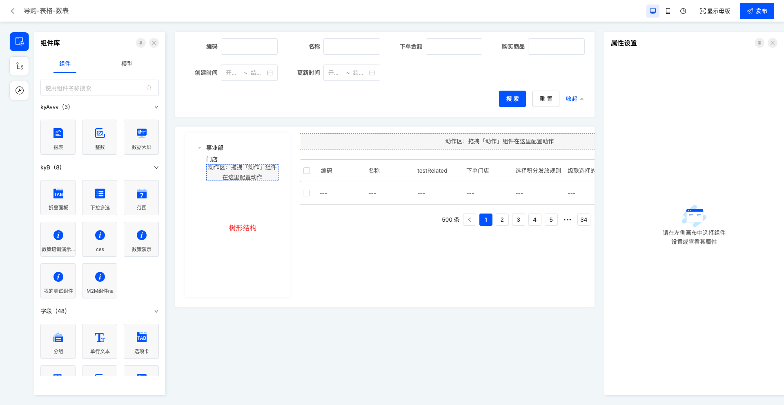Collapse the 事业部 tree node
This screenshot has height=405, width=784.
(x=200, y=148)
